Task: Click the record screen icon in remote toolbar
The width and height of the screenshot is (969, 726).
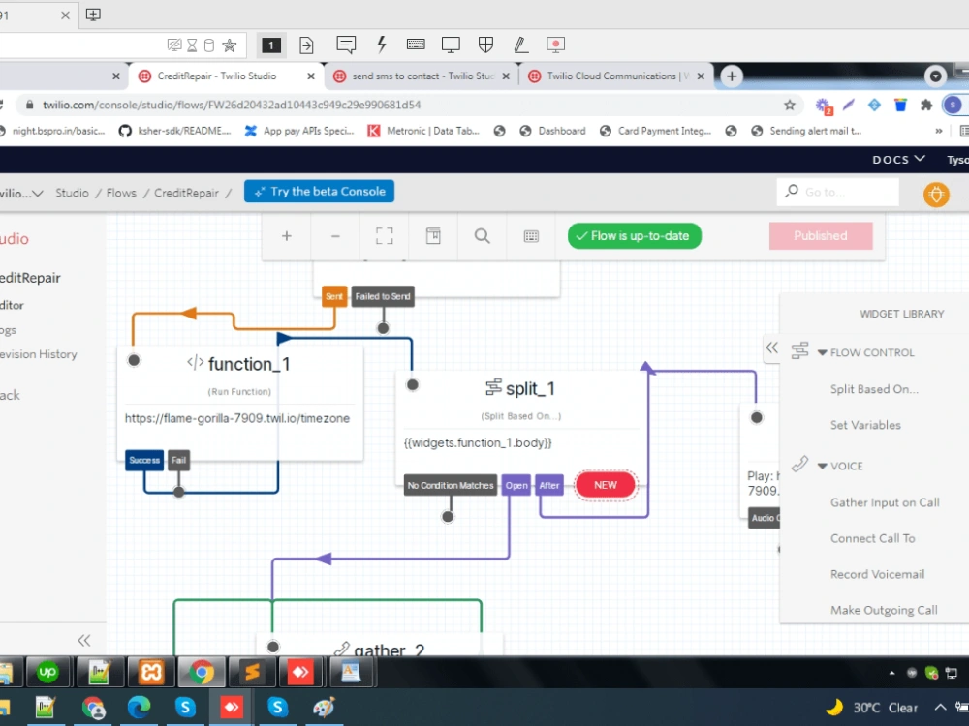Action: tap(555, 45)
